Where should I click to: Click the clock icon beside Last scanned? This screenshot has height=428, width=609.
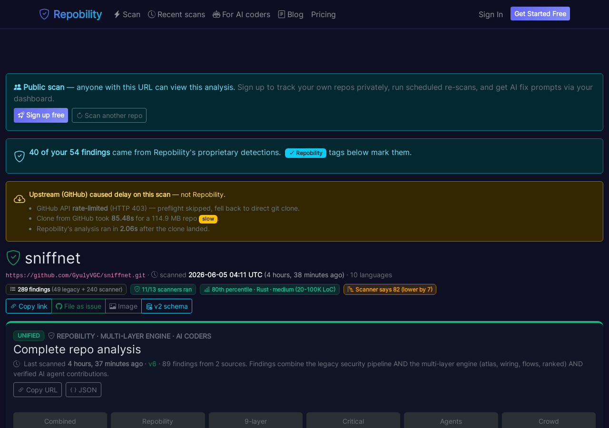click(x=17, y=364)
